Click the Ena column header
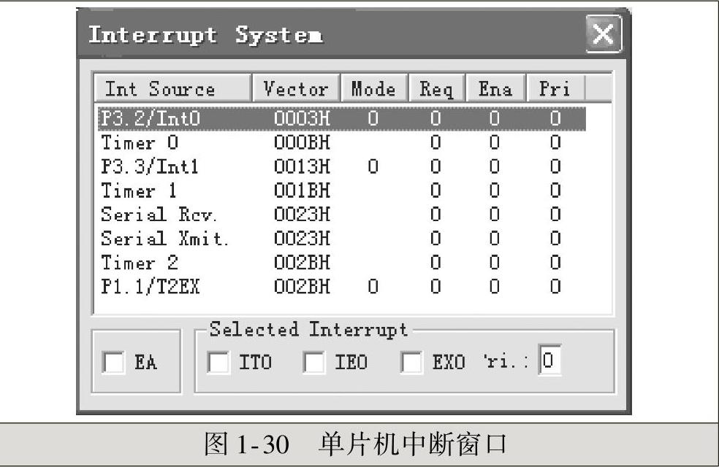 (495, 90)
